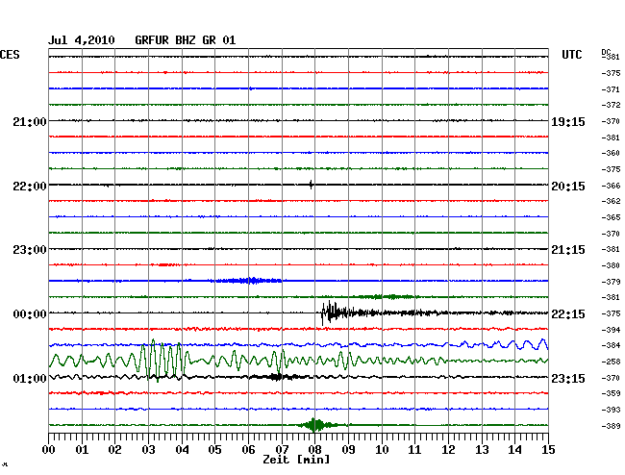Click the sharp black spike on the 22:00 trace
625x475 pixels.
tap(311, 185)
